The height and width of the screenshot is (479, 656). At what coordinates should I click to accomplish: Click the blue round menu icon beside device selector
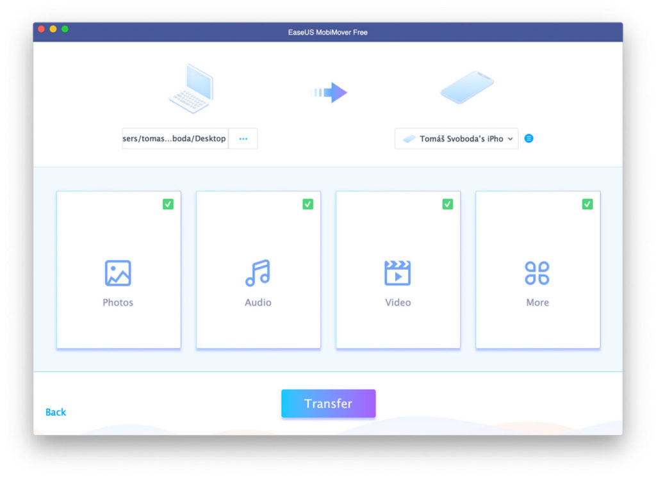point(529,138)
